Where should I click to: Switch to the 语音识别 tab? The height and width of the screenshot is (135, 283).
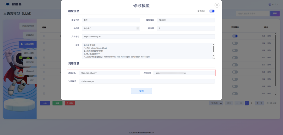pyautogui.click(x=30, y=35)
